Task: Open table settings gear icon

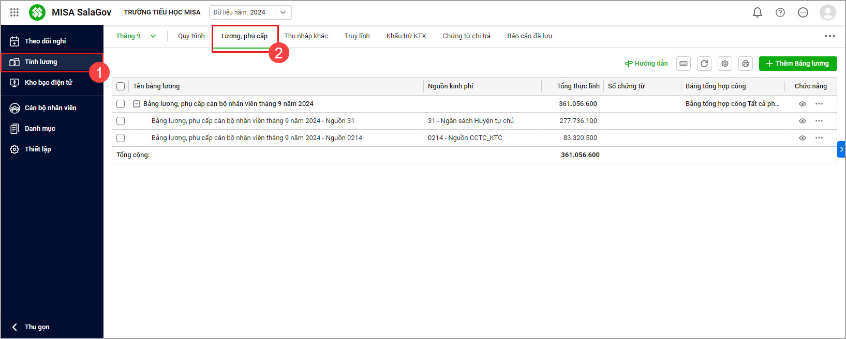Action: [724, 64]
